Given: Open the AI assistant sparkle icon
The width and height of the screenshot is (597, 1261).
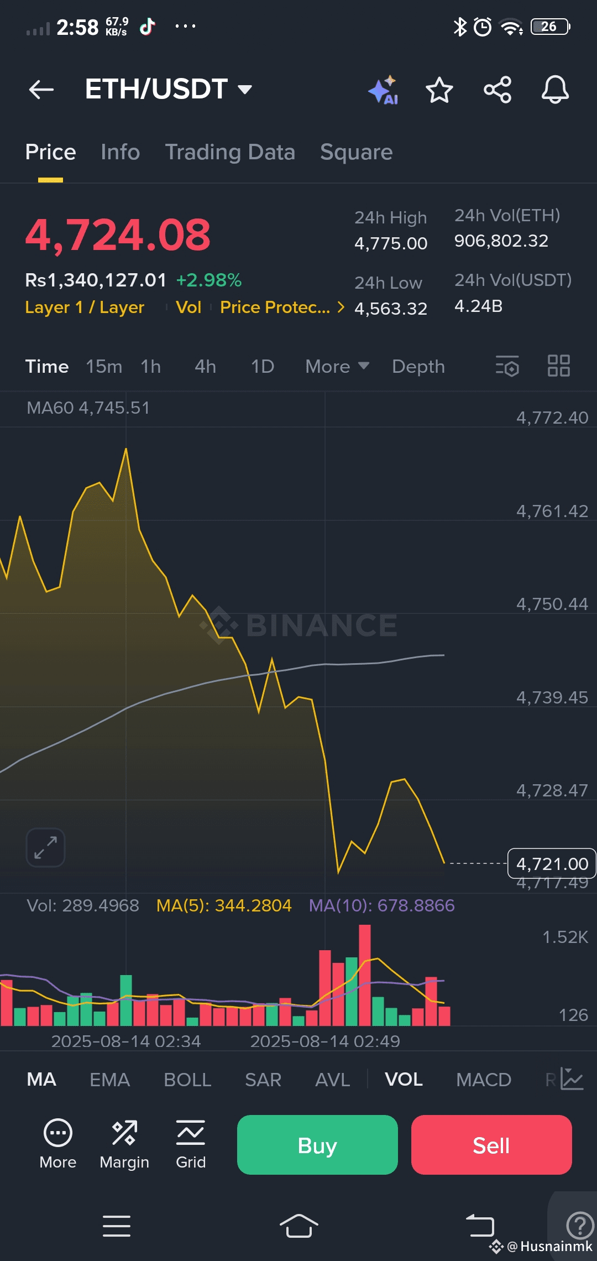Looking at the screenshot, I should click(384, 90).
